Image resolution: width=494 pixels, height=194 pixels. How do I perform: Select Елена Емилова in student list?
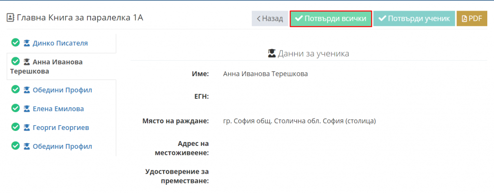pos(58,109)
